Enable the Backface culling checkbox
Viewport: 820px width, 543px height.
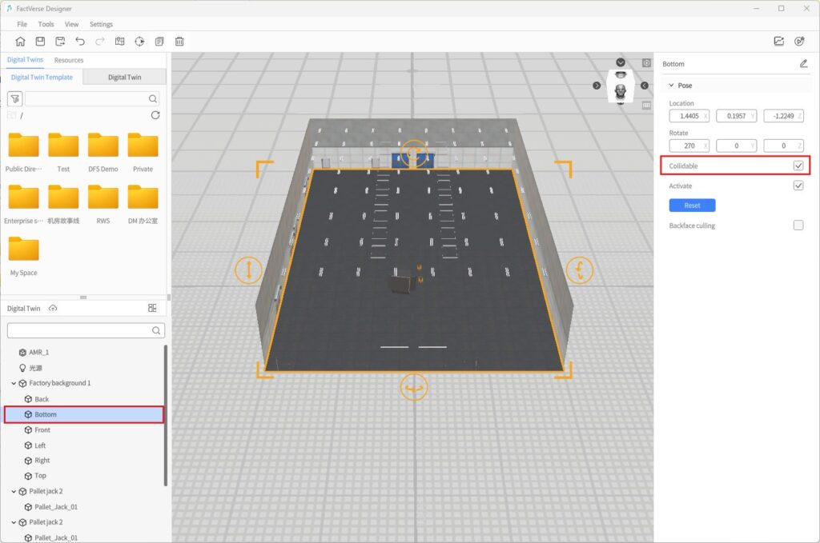click(x=798, y=226)
